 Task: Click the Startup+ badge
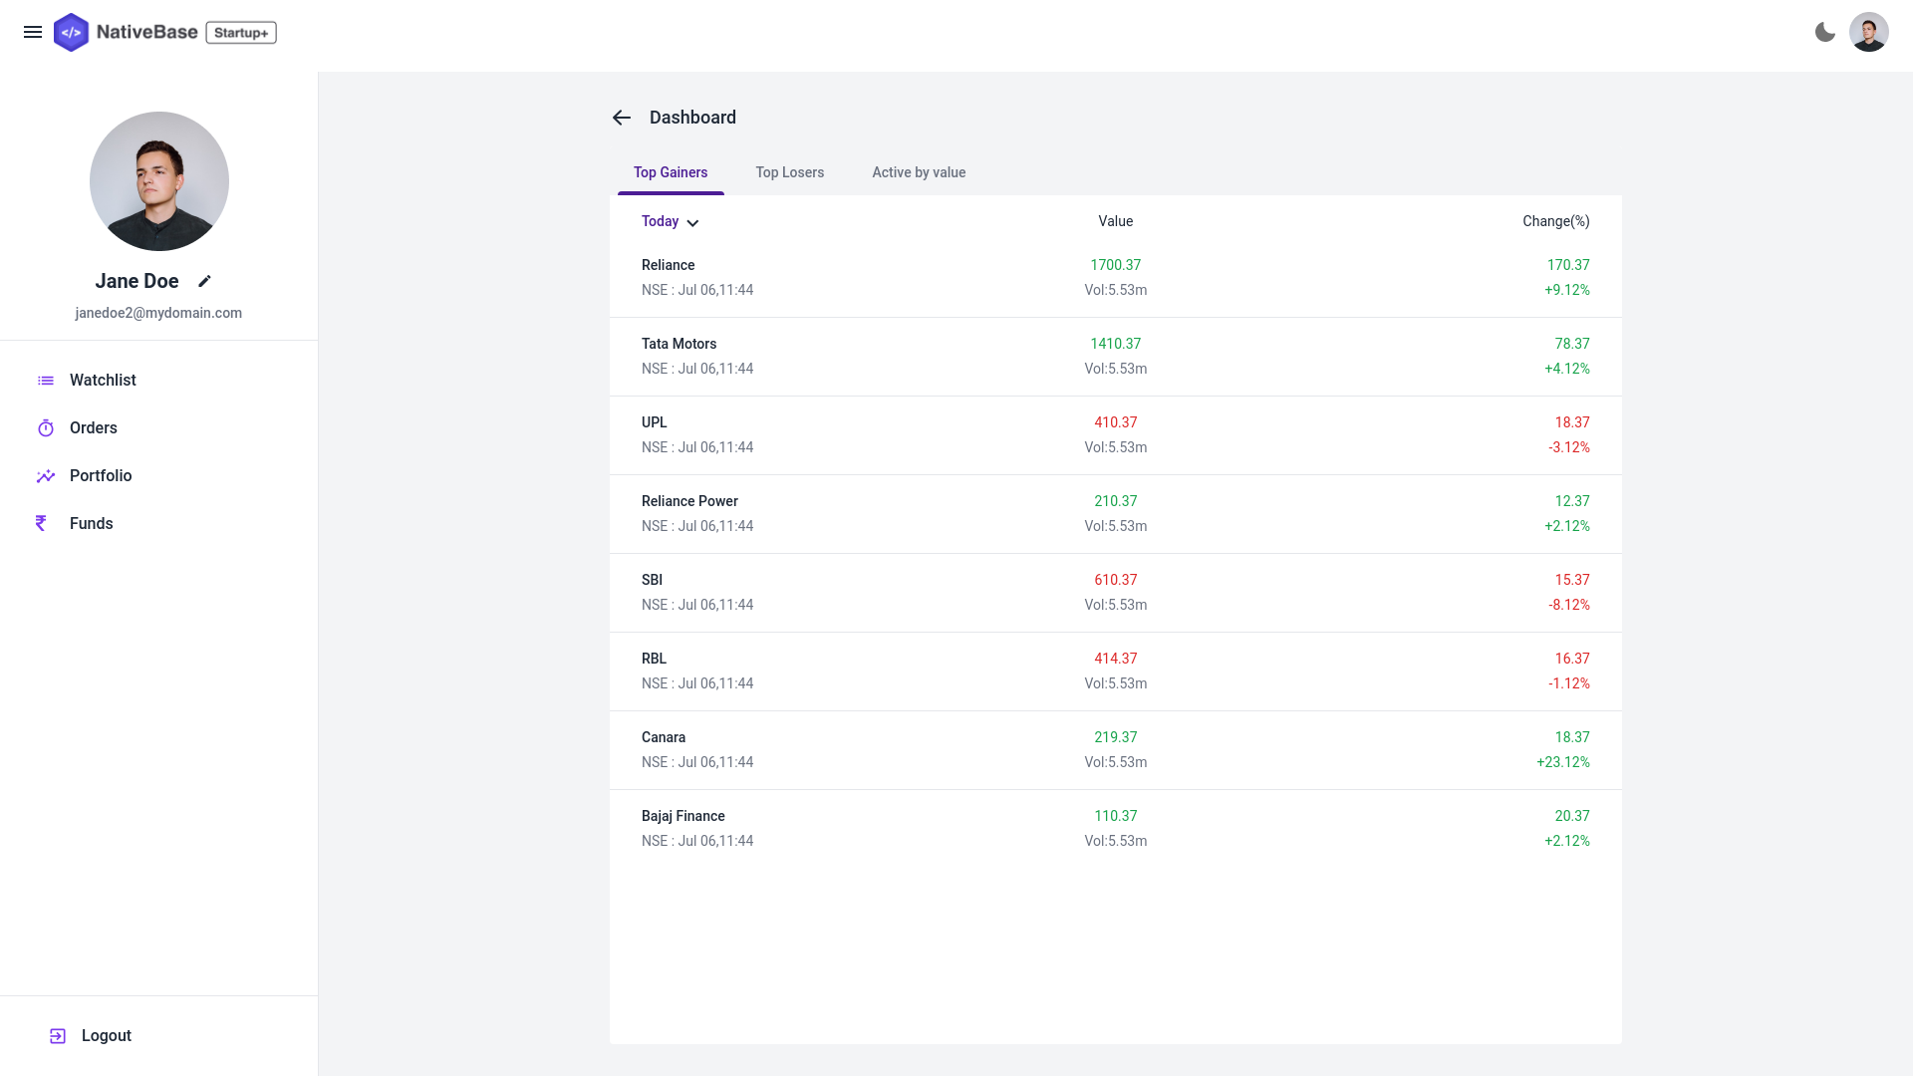tap(241, 33)
